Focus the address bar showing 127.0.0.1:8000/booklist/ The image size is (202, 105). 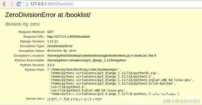pos(113,4)
